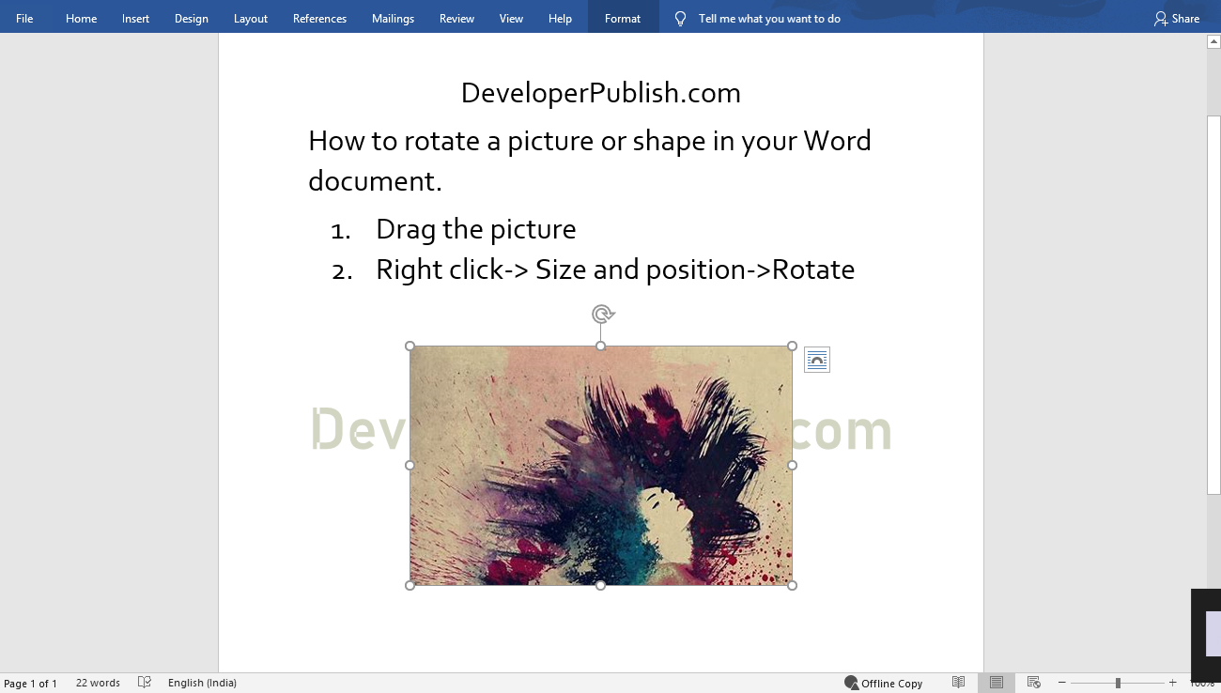Switch to the Review ribbon tab
The width and height of the screenshot is (1221, 693).
coord(456,17)
